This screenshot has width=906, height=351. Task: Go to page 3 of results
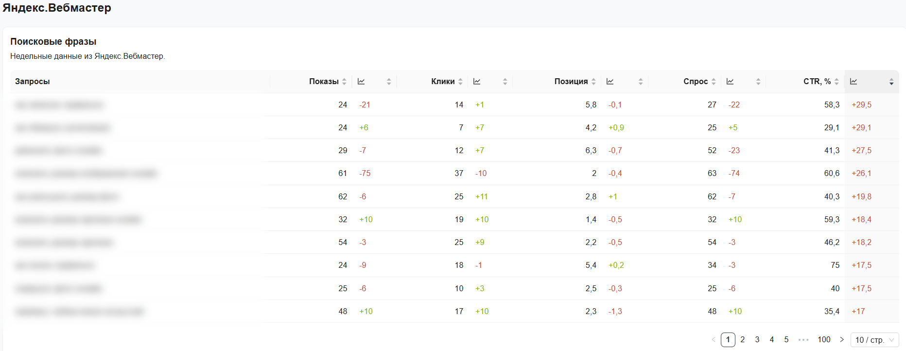coord(757,340)
